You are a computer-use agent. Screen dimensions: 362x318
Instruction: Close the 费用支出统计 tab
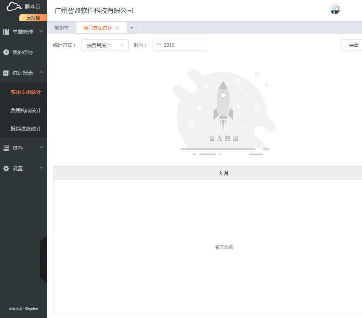117,29
